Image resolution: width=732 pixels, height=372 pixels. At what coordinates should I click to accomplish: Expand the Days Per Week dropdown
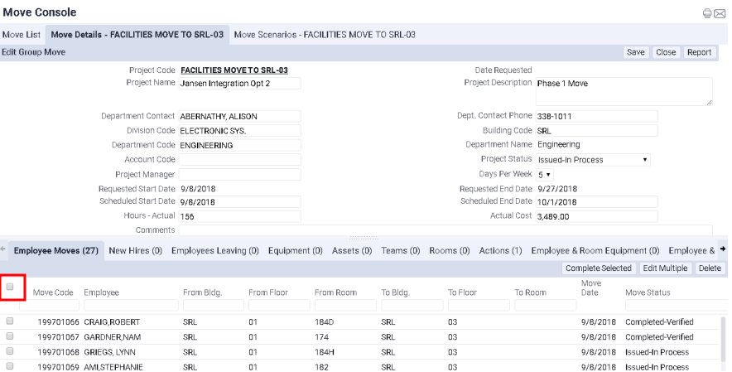[543, 175]
